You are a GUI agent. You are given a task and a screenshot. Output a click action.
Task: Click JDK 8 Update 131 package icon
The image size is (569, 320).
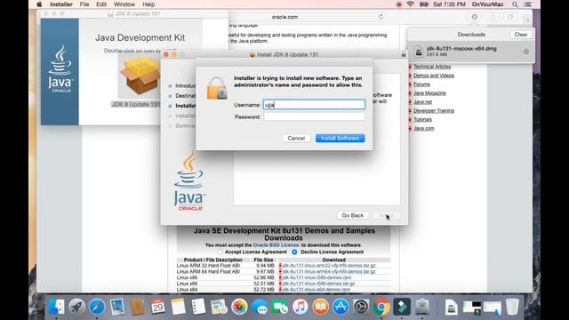(x=140, y=77)
